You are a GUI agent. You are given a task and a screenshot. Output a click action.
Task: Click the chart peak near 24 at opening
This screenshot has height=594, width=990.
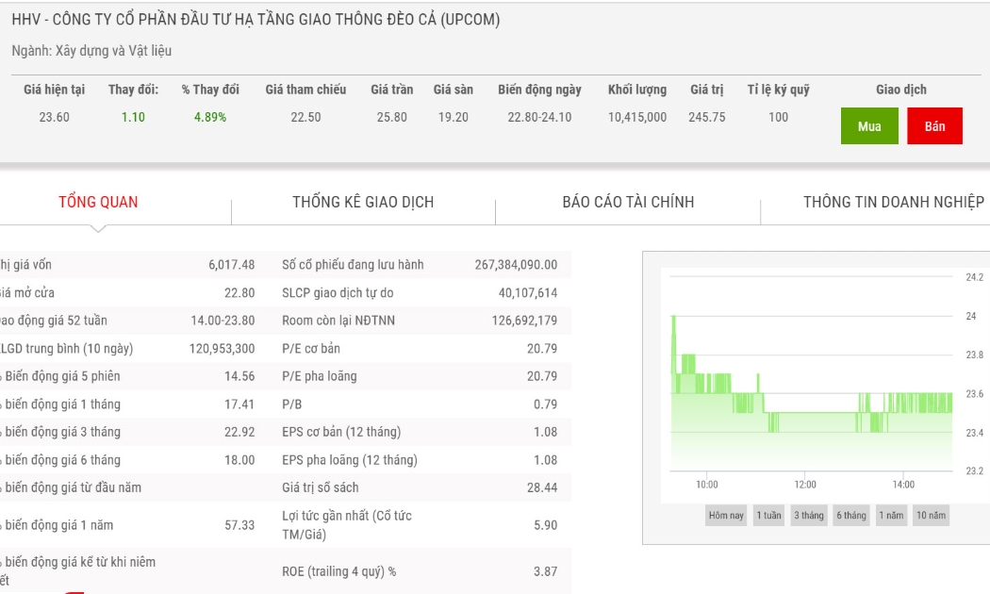tap(674, 317)
